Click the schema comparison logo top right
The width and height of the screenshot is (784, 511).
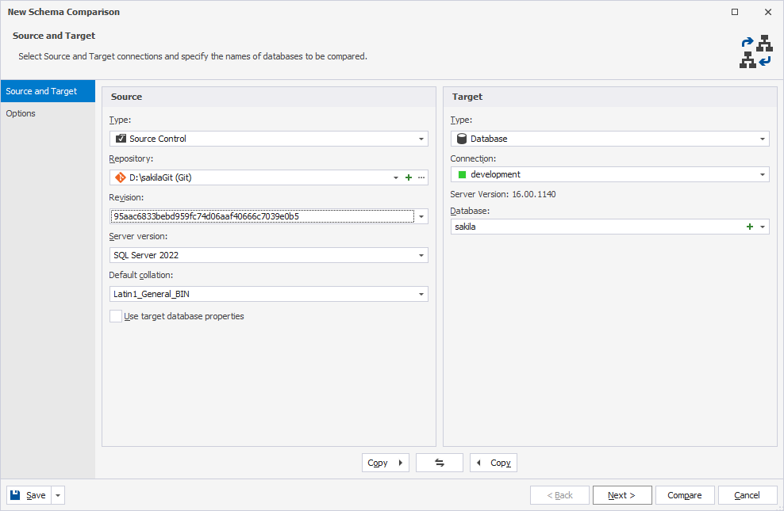tap(755, 51)
